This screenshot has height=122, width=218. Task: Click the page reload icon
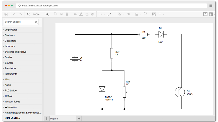pos(20,6)
